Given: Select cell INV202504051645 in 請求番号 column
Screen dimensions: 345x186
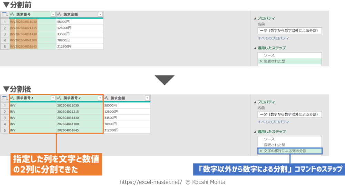Looking at the screenshot, I should click(x=23, y=46).
